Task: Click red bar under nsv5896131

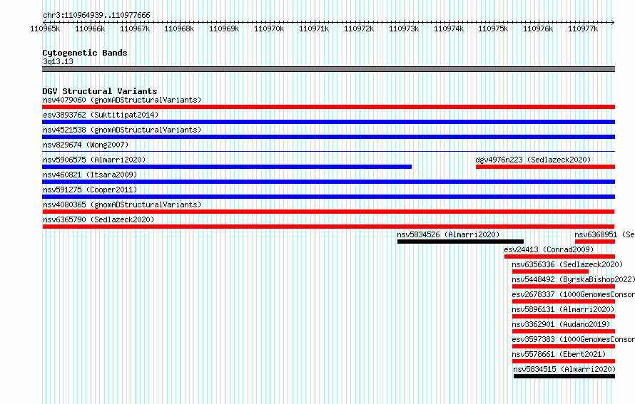Action: click(x=564, y=316)
